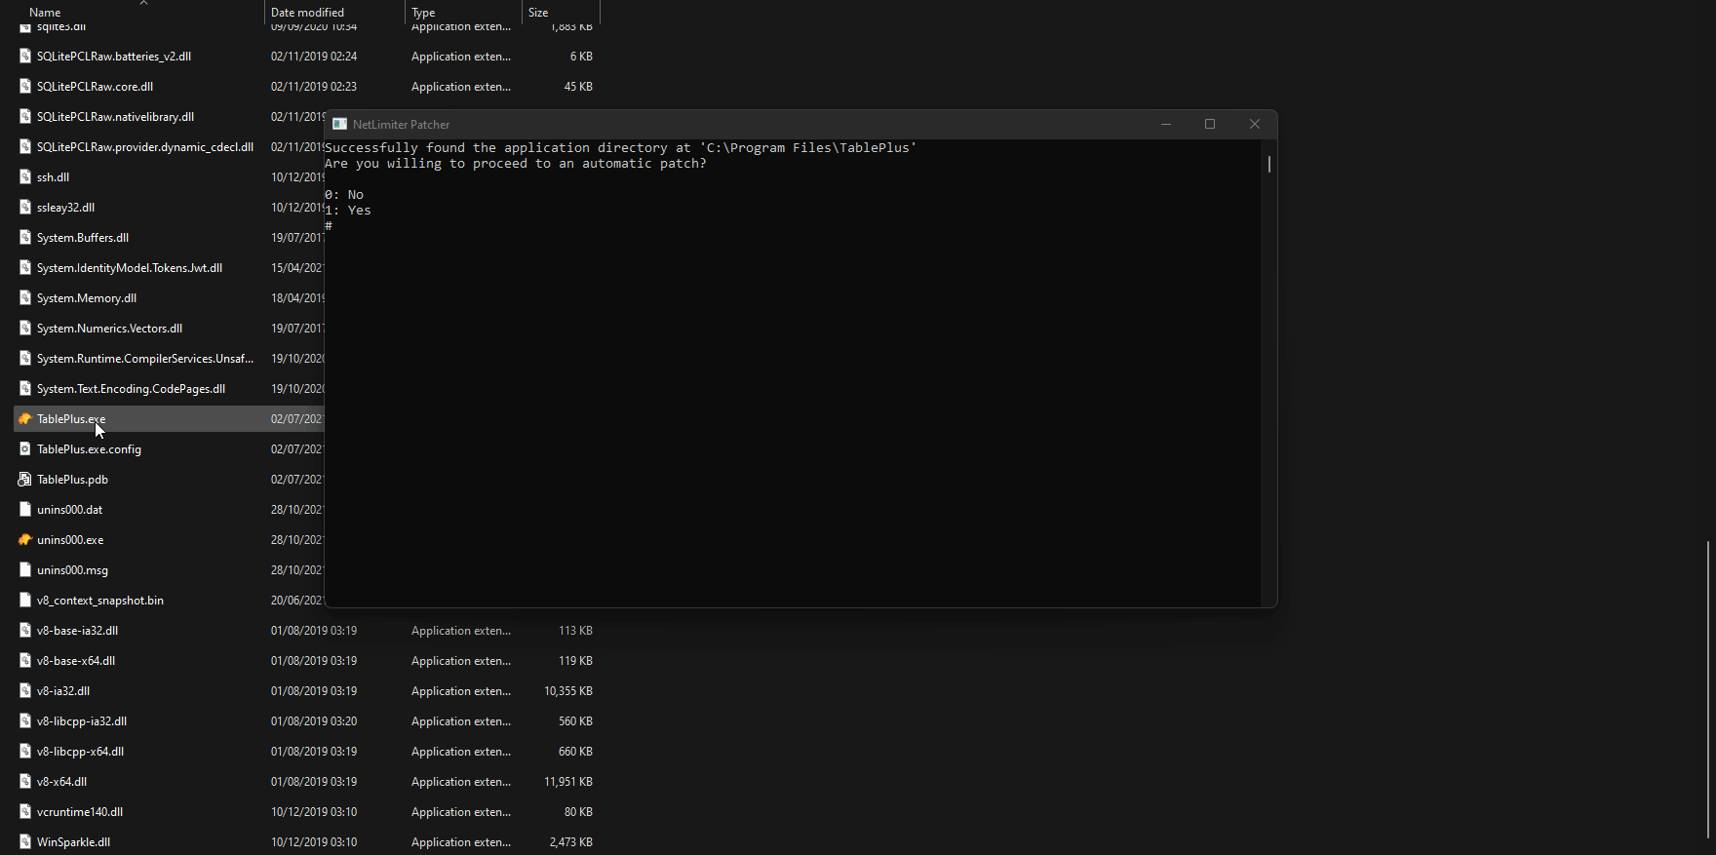Click the 02/11/2019 02:24 date for SQLitePCLRaw.batteries_v2.dll
Viewport: 1716px width, 855px height.
(314, 57)
